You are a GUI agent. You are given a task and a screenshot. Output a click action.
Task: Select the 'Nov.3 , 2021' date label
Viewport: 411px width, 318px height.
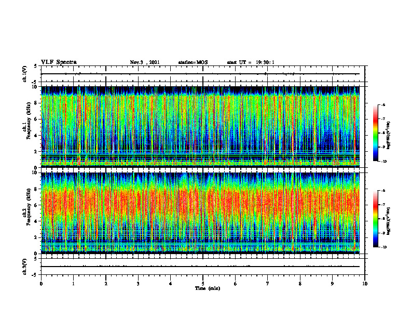(145, 62)
